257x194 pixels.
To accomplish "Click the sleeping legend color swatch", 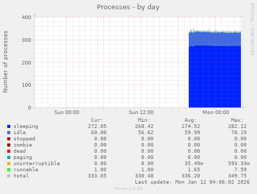I will pyautogui.click(x=9, y=126).
